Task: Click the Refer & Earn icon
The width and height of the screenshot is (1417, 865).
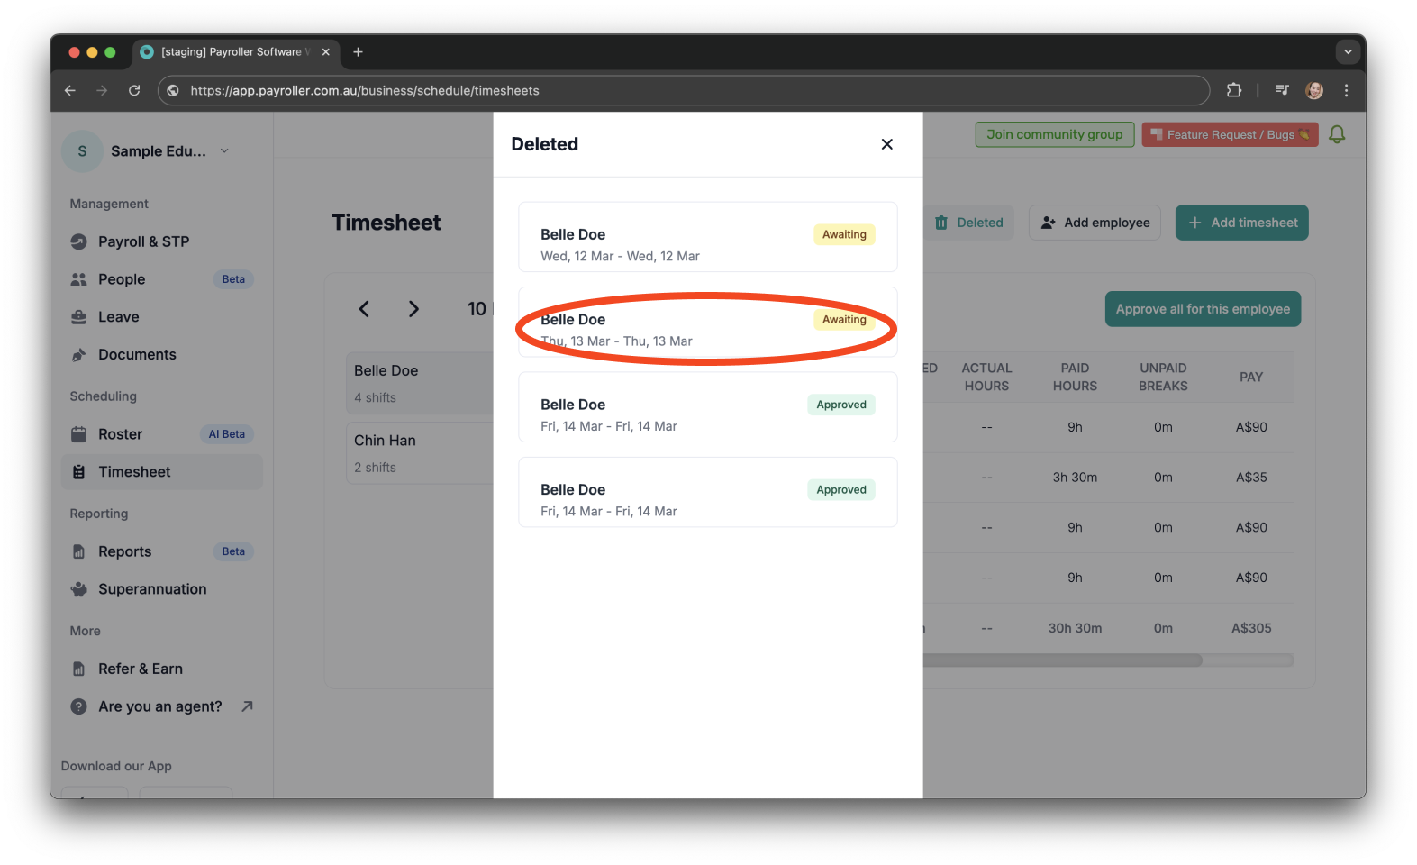Action: tap(79, 669)
